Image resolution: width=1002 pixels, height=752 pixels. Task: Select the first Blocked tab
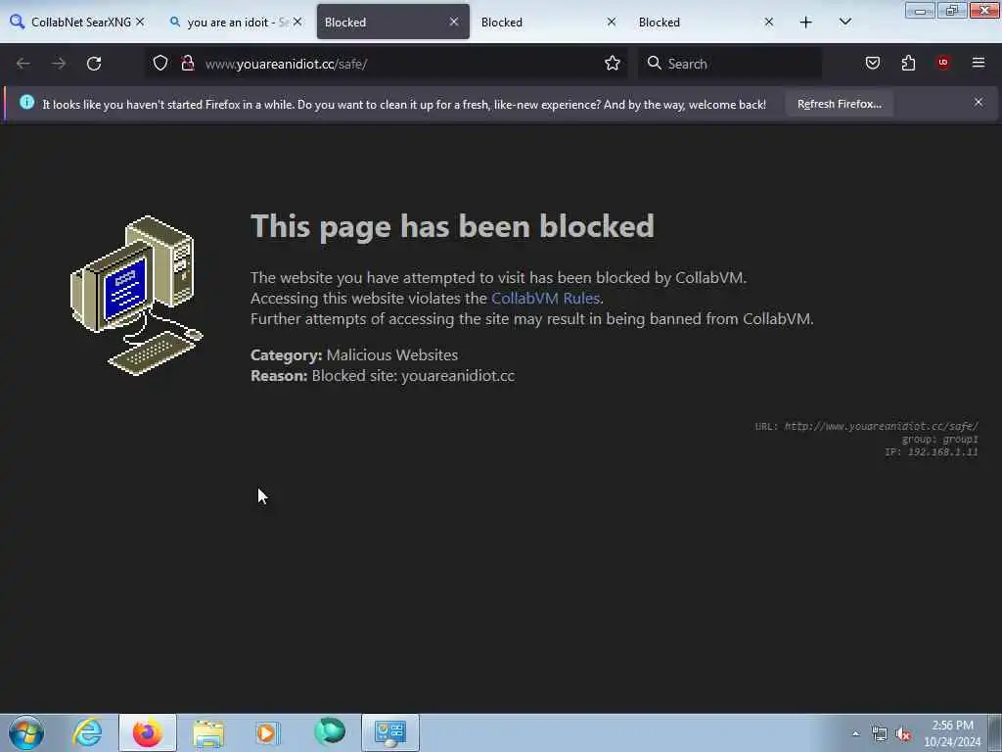(393, 23)
